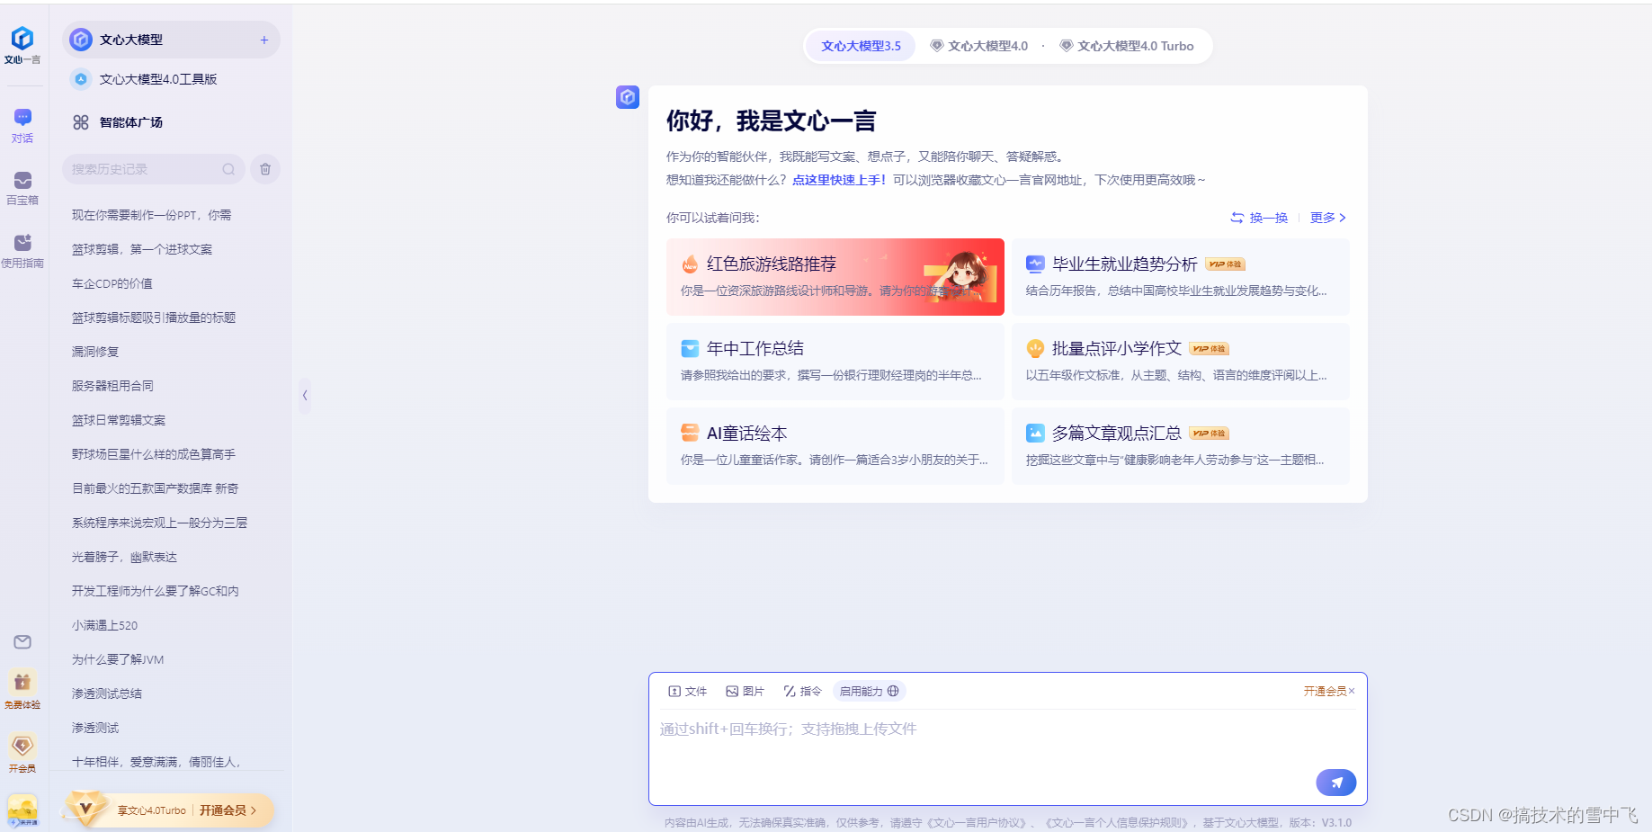Click the trash icon to delete history
The width and height of the screenshot is (1652, 832).
(265, 169)
